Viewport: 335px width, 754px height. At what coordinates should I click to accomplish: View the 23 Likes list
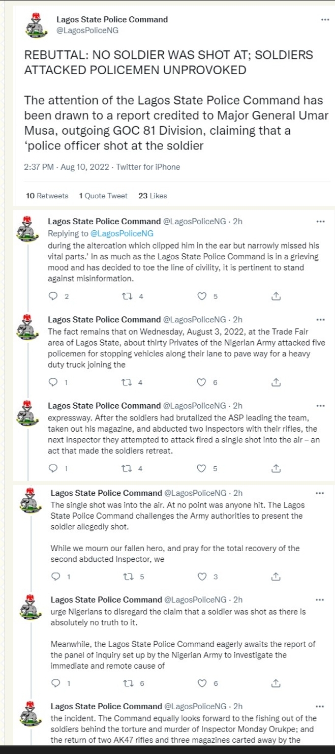[x=153, y=196]
